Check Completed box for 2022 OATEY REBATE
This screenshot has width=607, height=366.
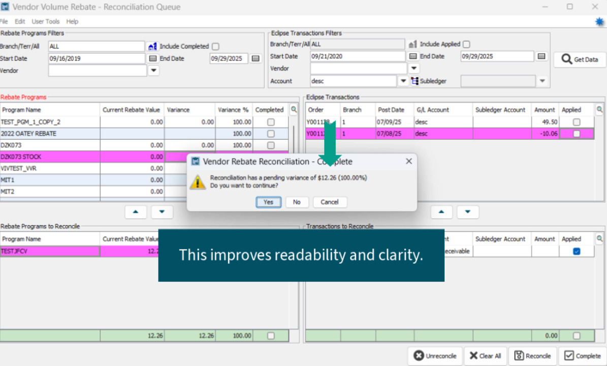point(271,134)
